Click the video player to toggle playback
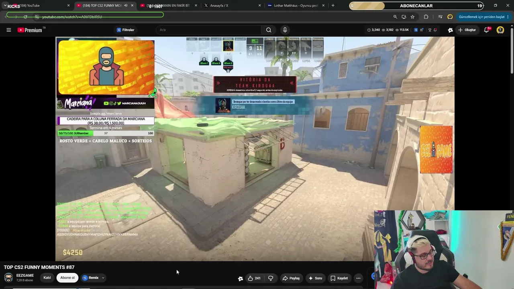The width and height of the screenshot is (514, 289). coord(255,149)
